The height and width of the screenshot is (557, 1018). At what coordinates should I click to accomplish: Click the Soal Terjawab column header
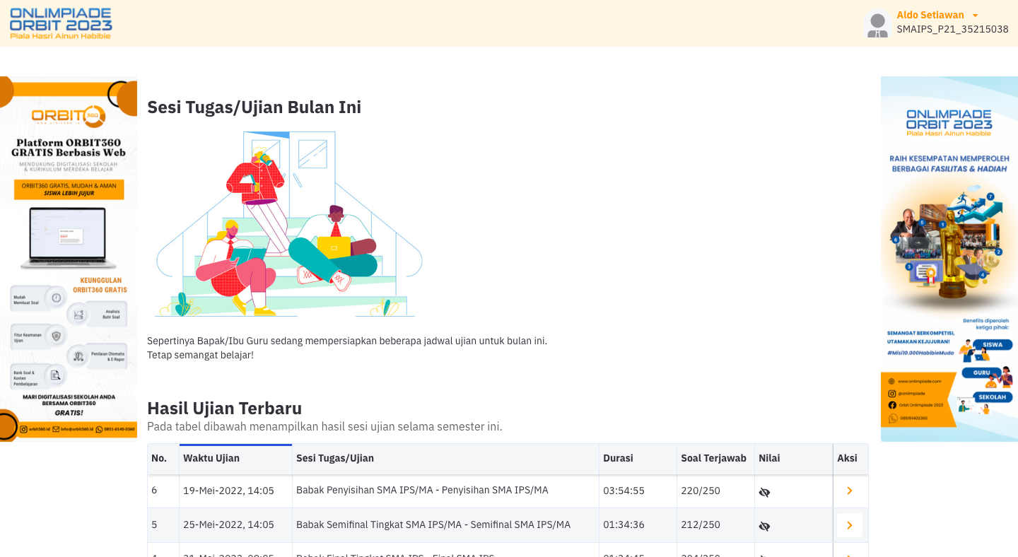(x=713, y=458)
